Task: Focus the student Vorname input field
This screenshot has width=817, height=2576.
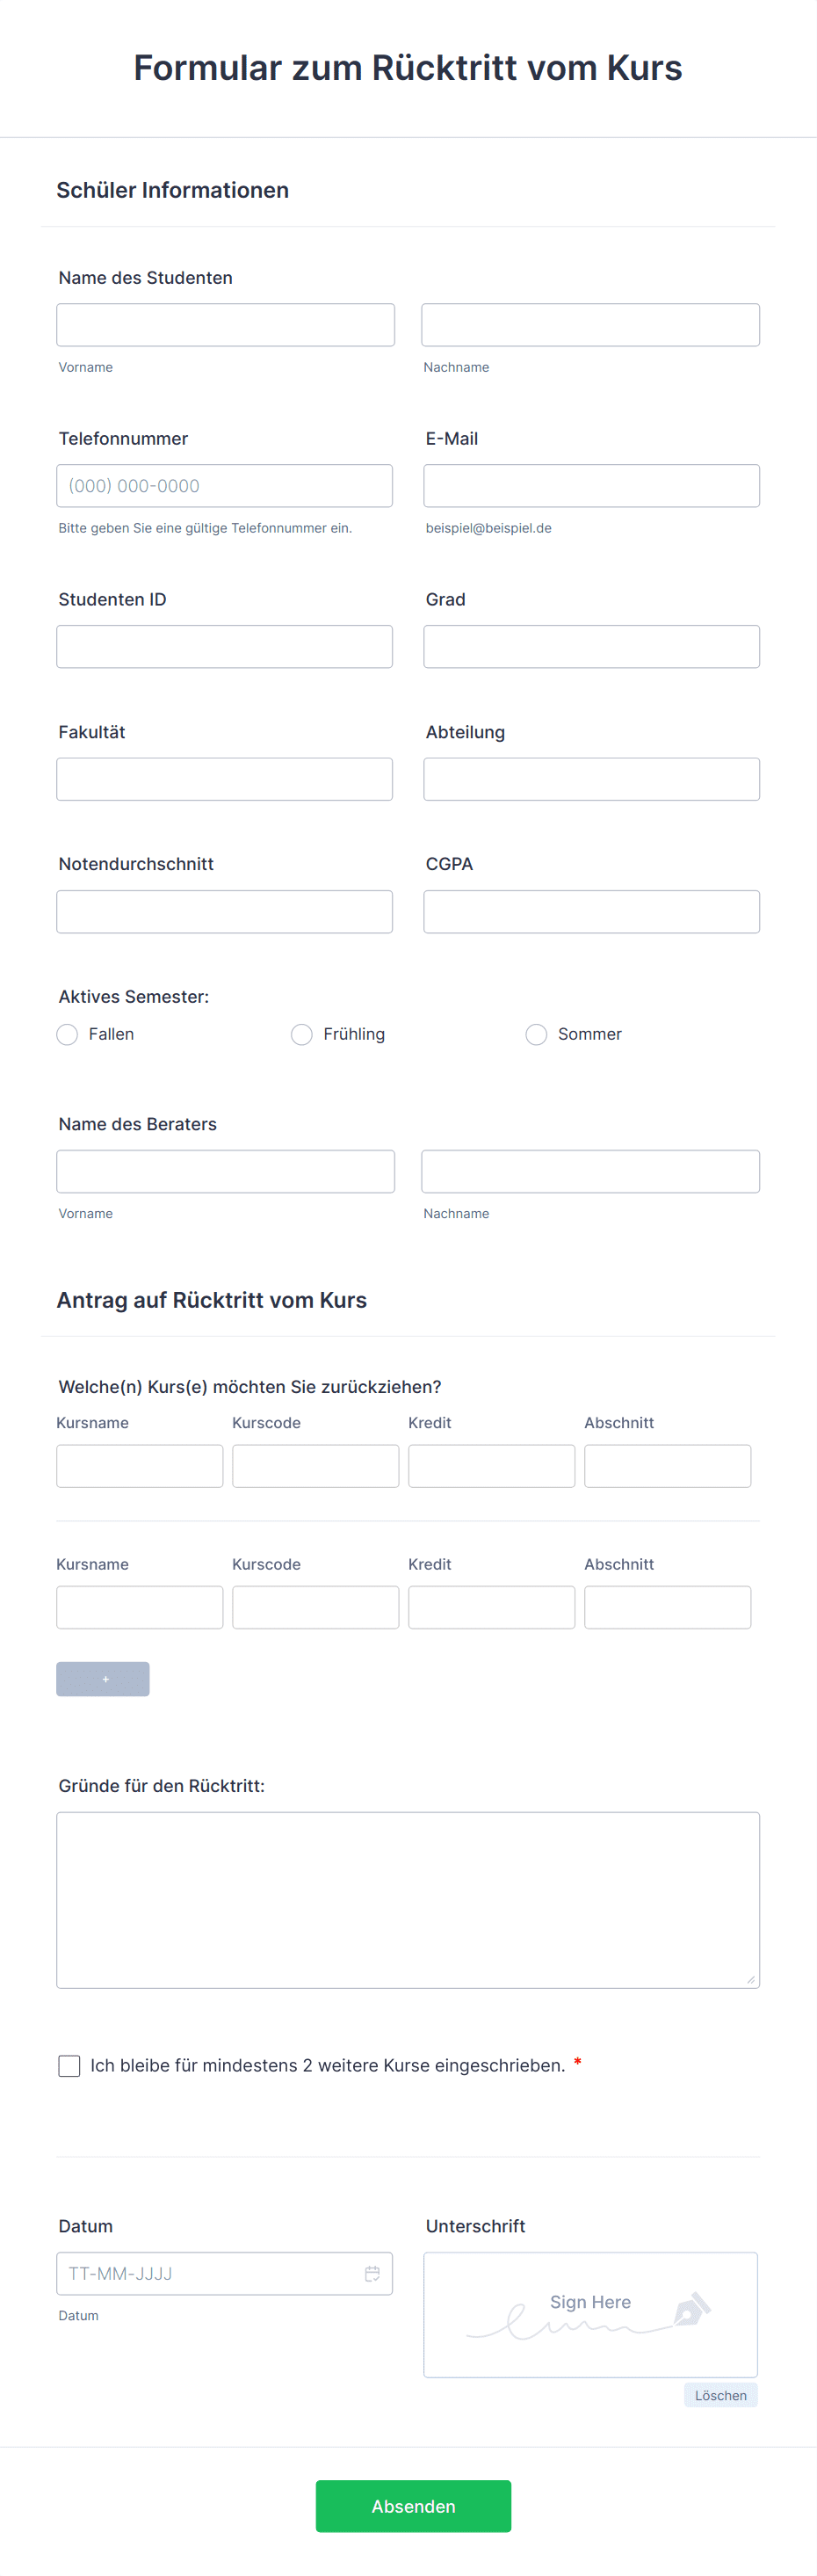Action: coord(225,325)
